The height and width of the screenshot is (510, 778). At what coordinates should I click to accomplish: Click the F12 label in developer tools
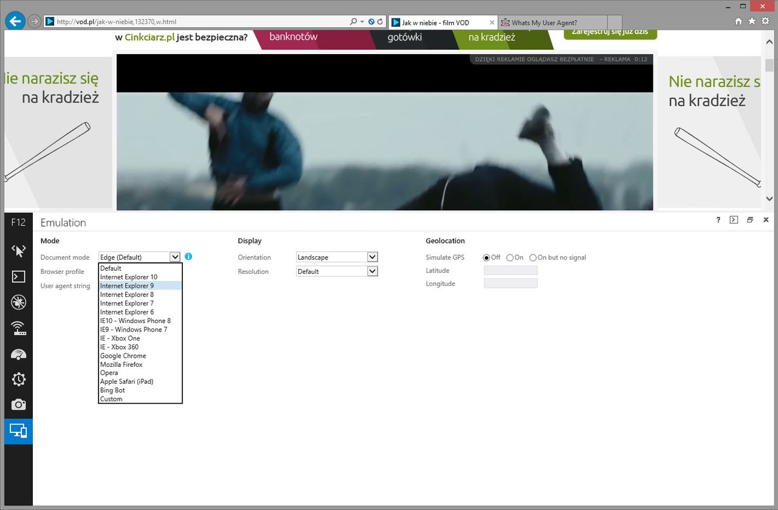18,223
